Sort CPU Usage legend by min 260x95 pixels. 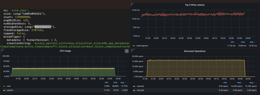[106, 83]
